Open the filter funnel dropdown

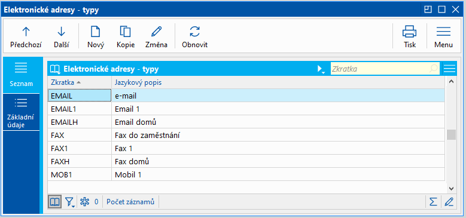(69, 202)
